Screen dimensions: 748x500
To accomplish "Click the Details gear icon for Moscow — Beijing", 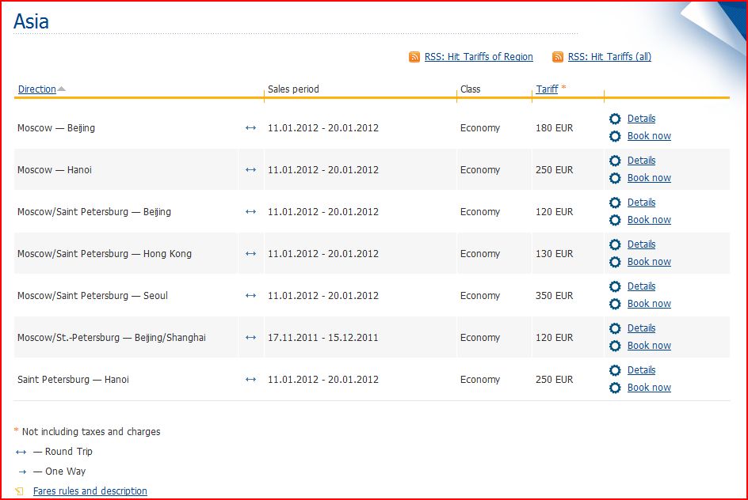I will [x=615, y=119].
